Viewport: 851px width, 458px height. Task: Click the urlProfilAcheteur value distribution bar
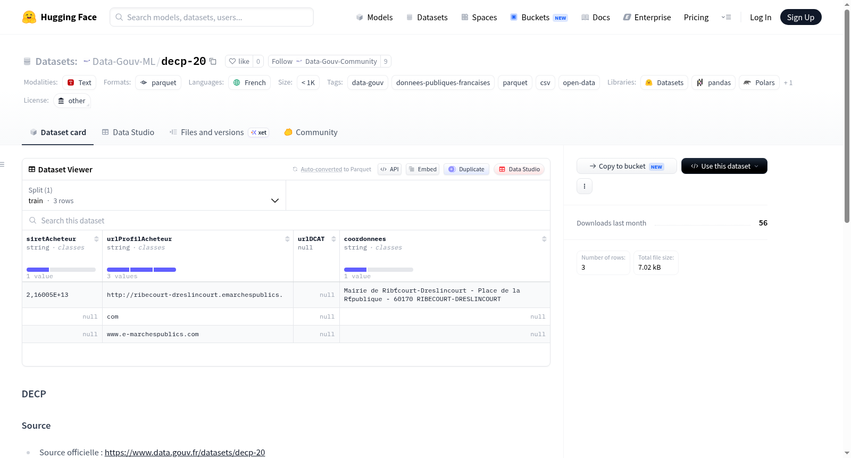coord(141,270)
